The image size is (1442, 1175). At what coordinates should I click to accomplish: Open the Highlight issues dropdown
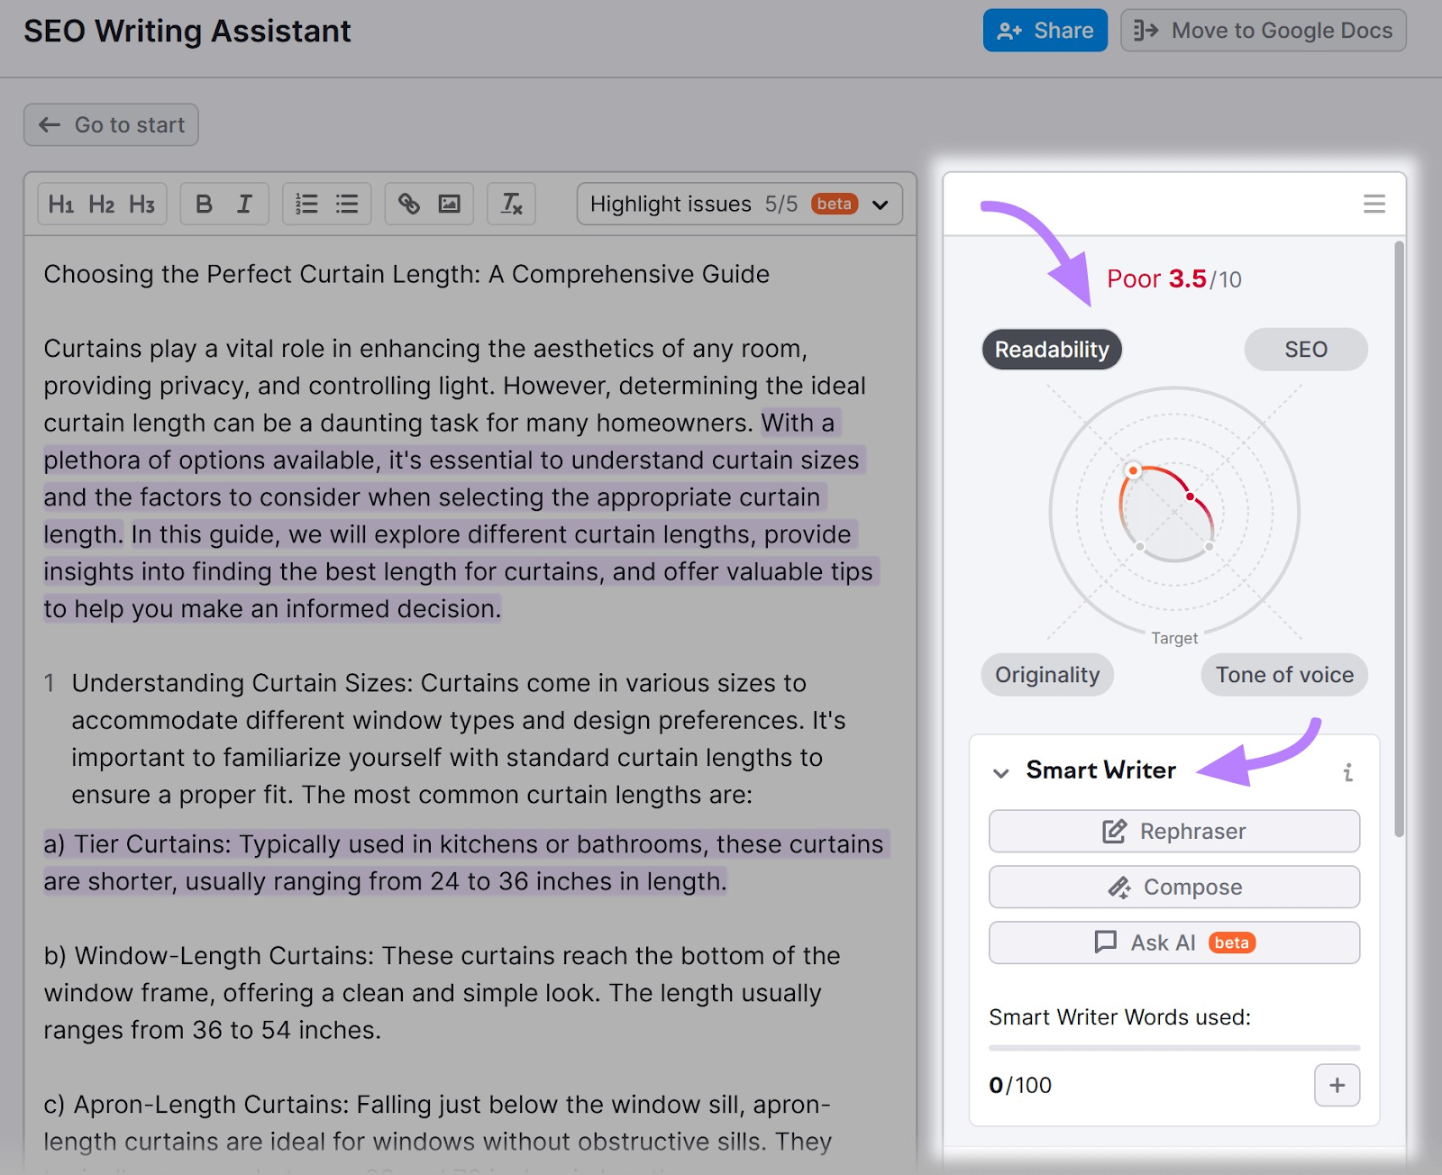[x=739, y=205]
